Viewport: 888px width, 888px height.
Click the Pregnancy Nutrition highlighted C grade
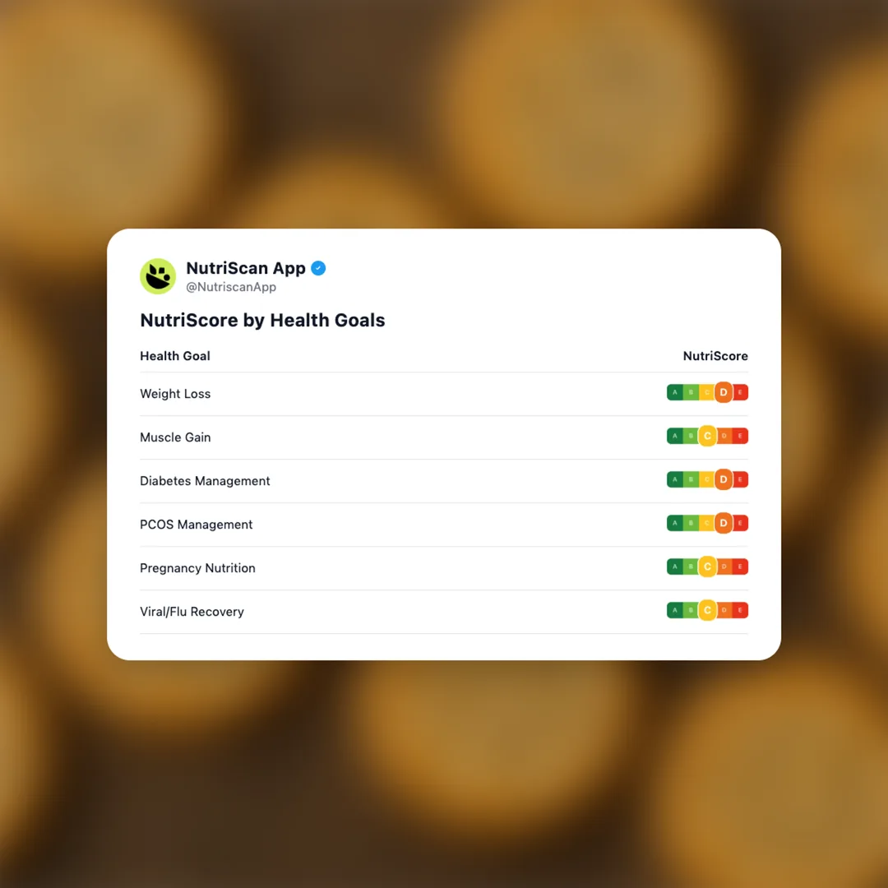tap(707, 567)
